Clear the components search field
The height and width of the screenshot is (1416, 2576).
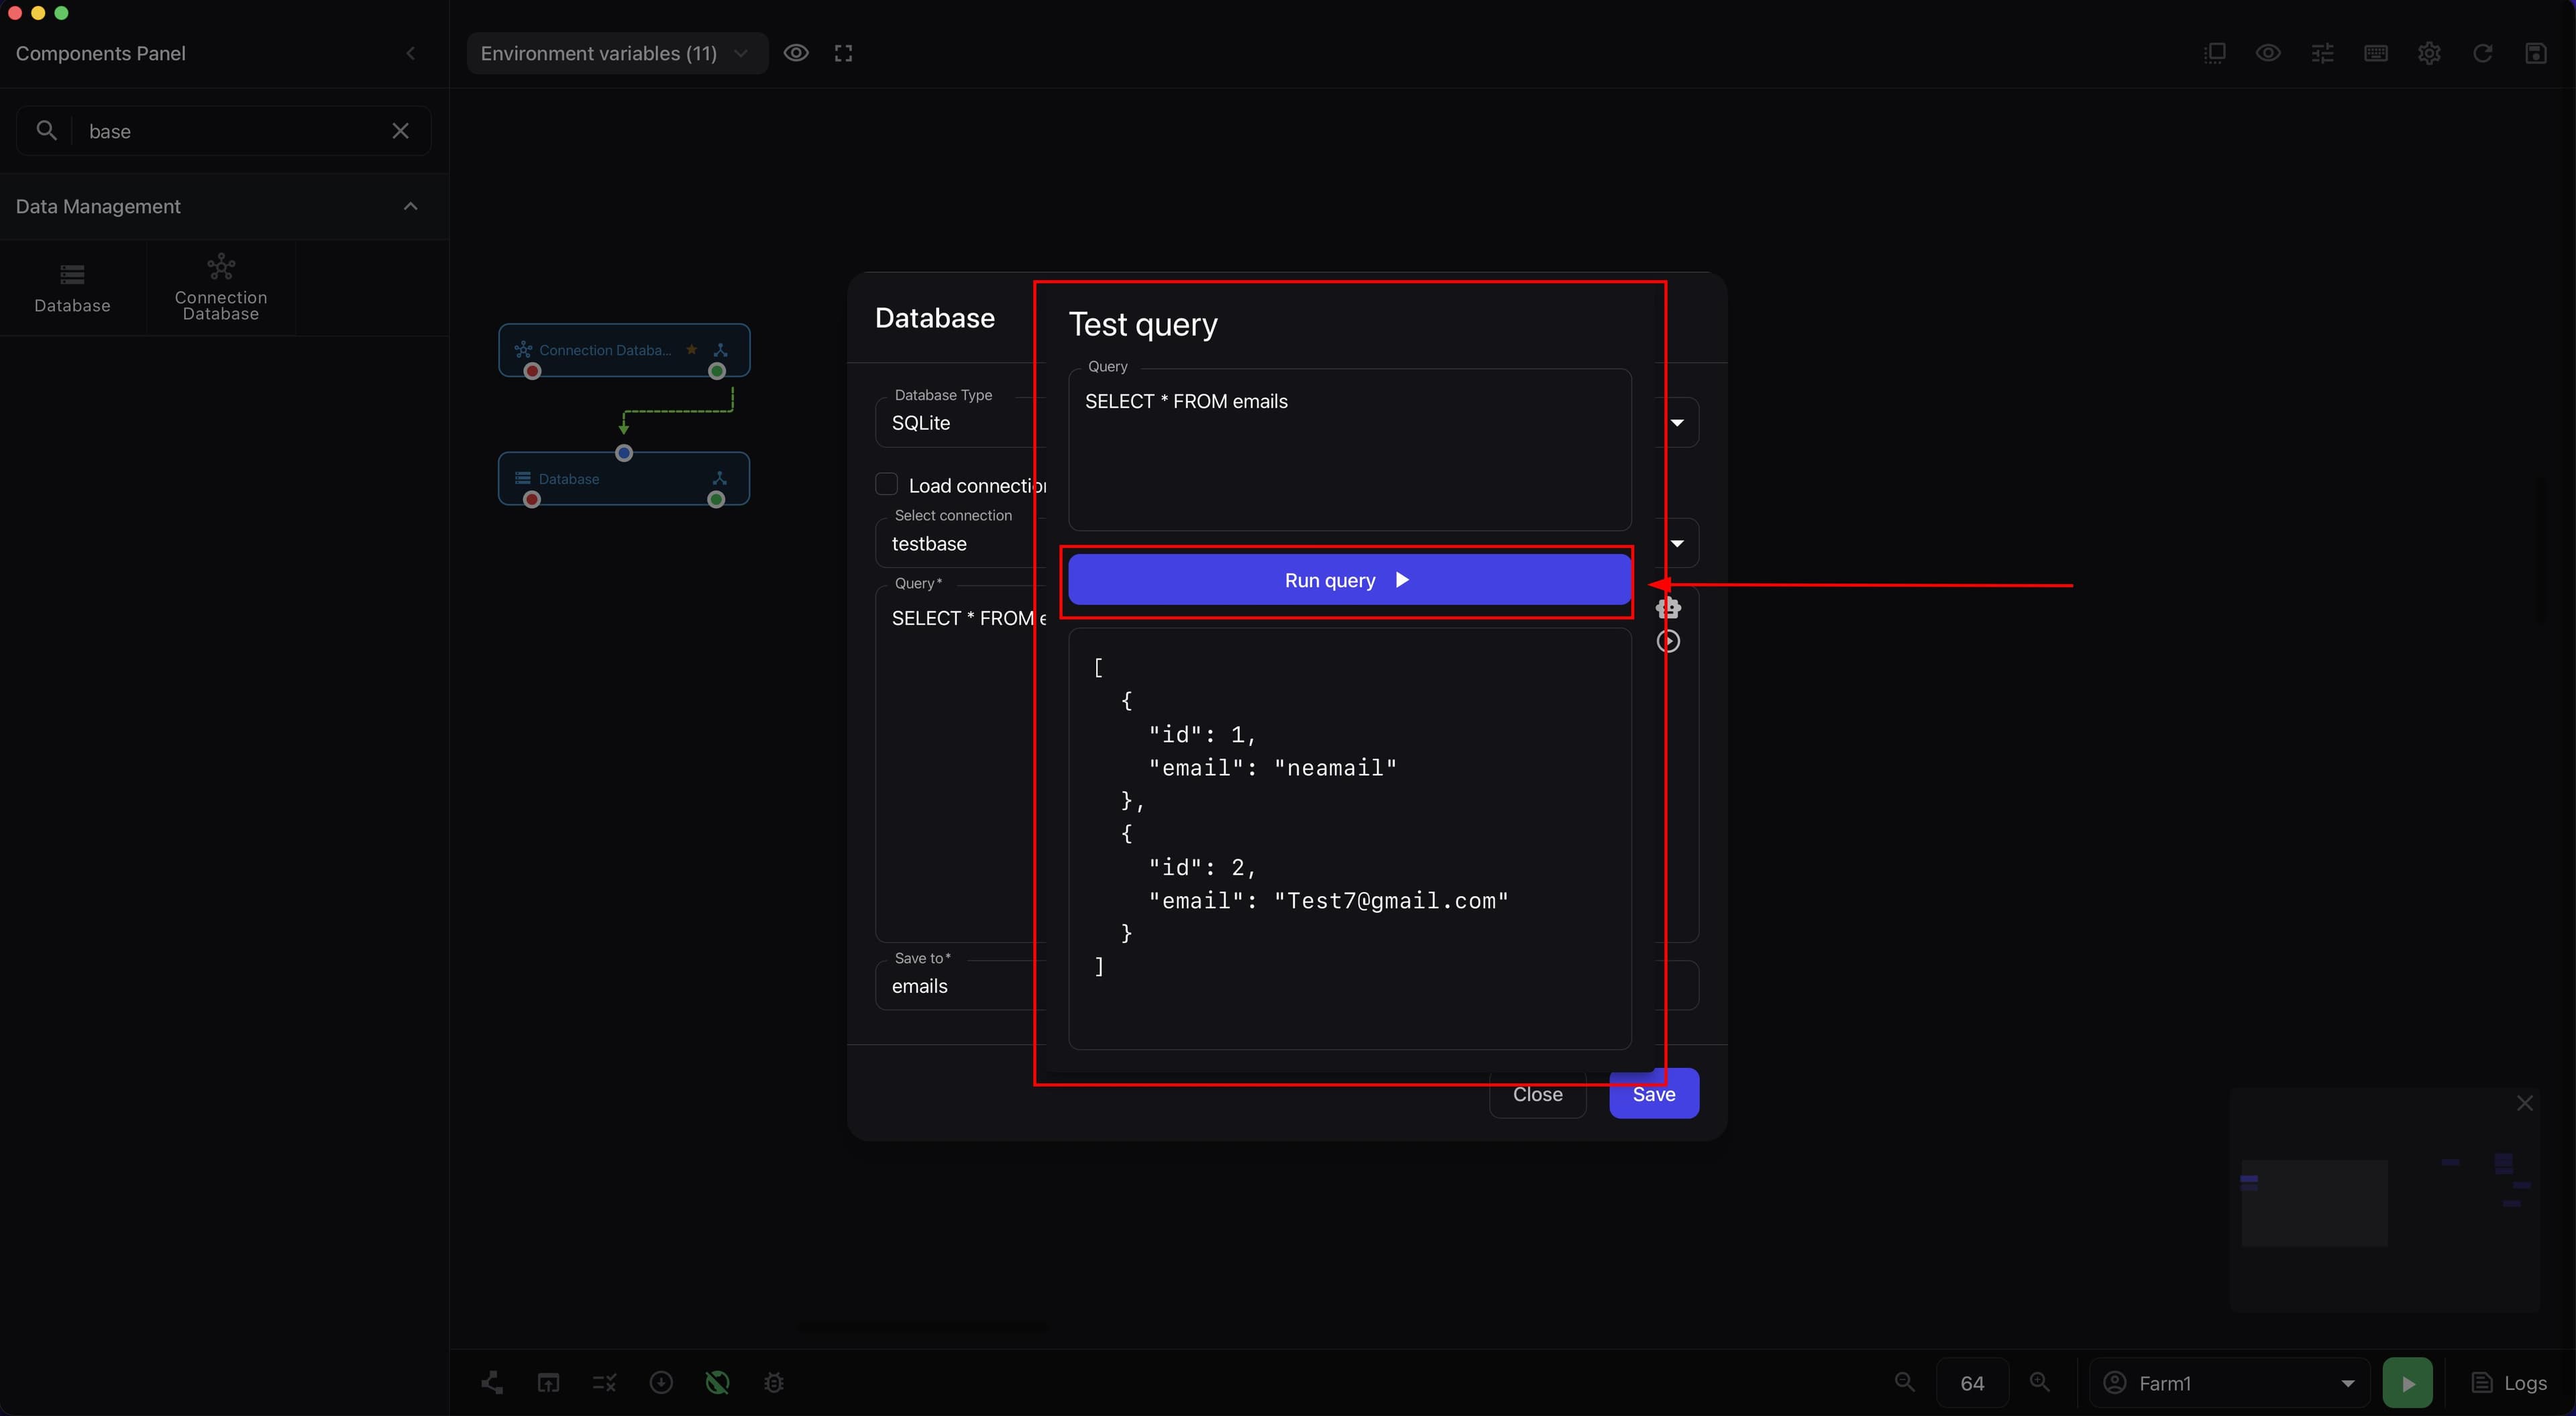(x=400, y=131)
